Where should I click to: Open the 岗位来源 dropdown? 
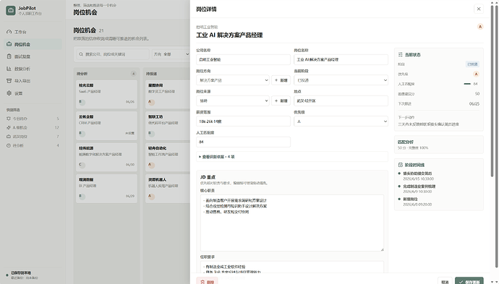[x=233, y=101]
